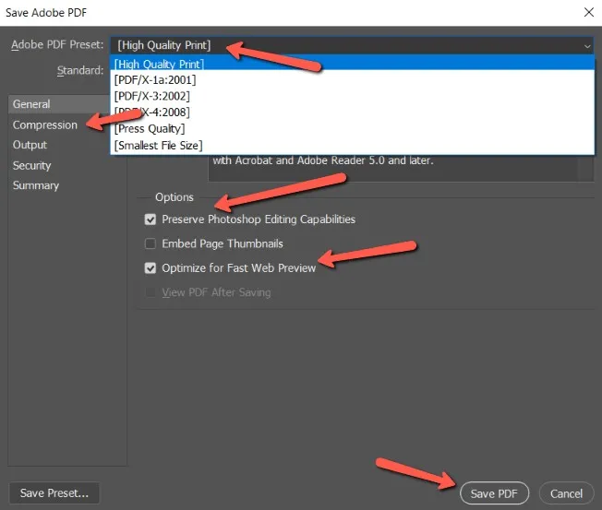Choose PDF/X-4:2008 from the preset list
The height and width of the screenshot is (510, 602).
(352, 112)
